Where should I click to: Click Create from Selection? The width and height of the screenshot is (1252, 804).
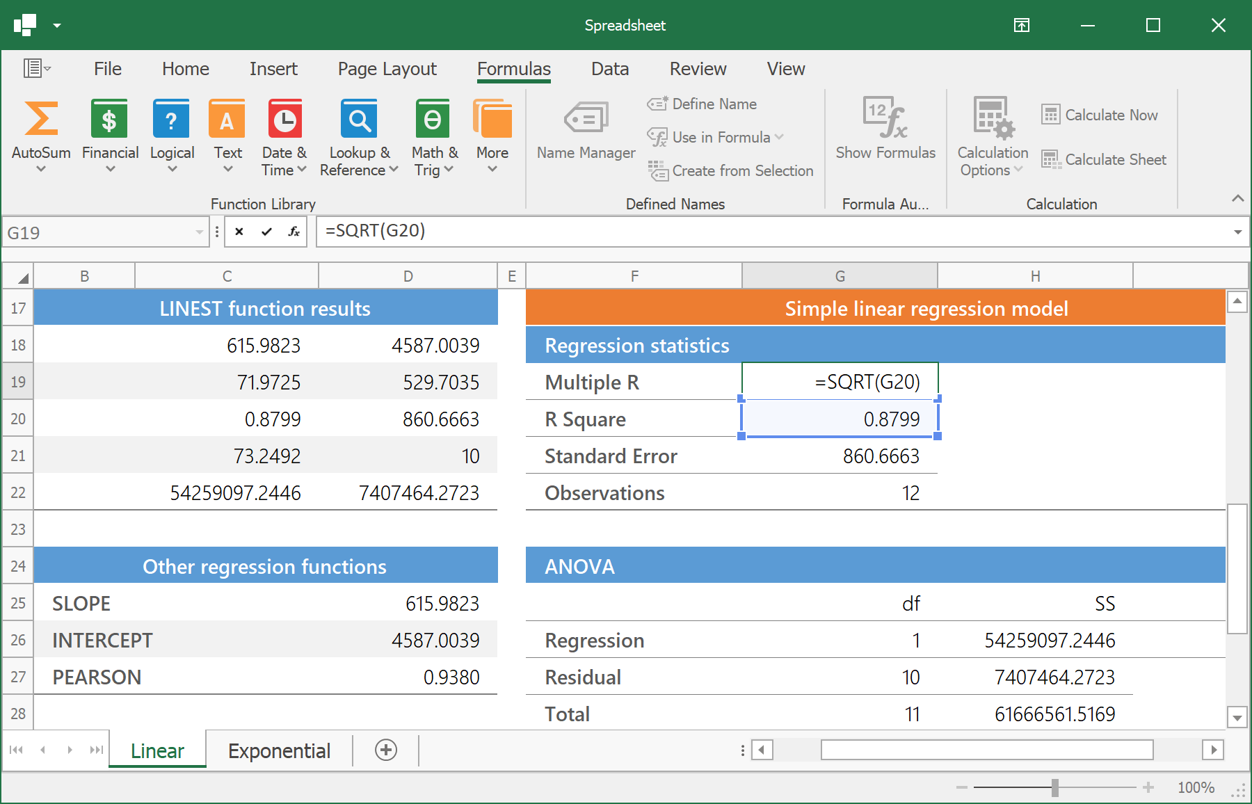point(730,171)
